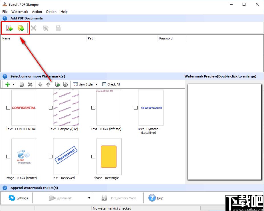
Task: Click the Add PDF file icon
Action: [x=9, y=28]
